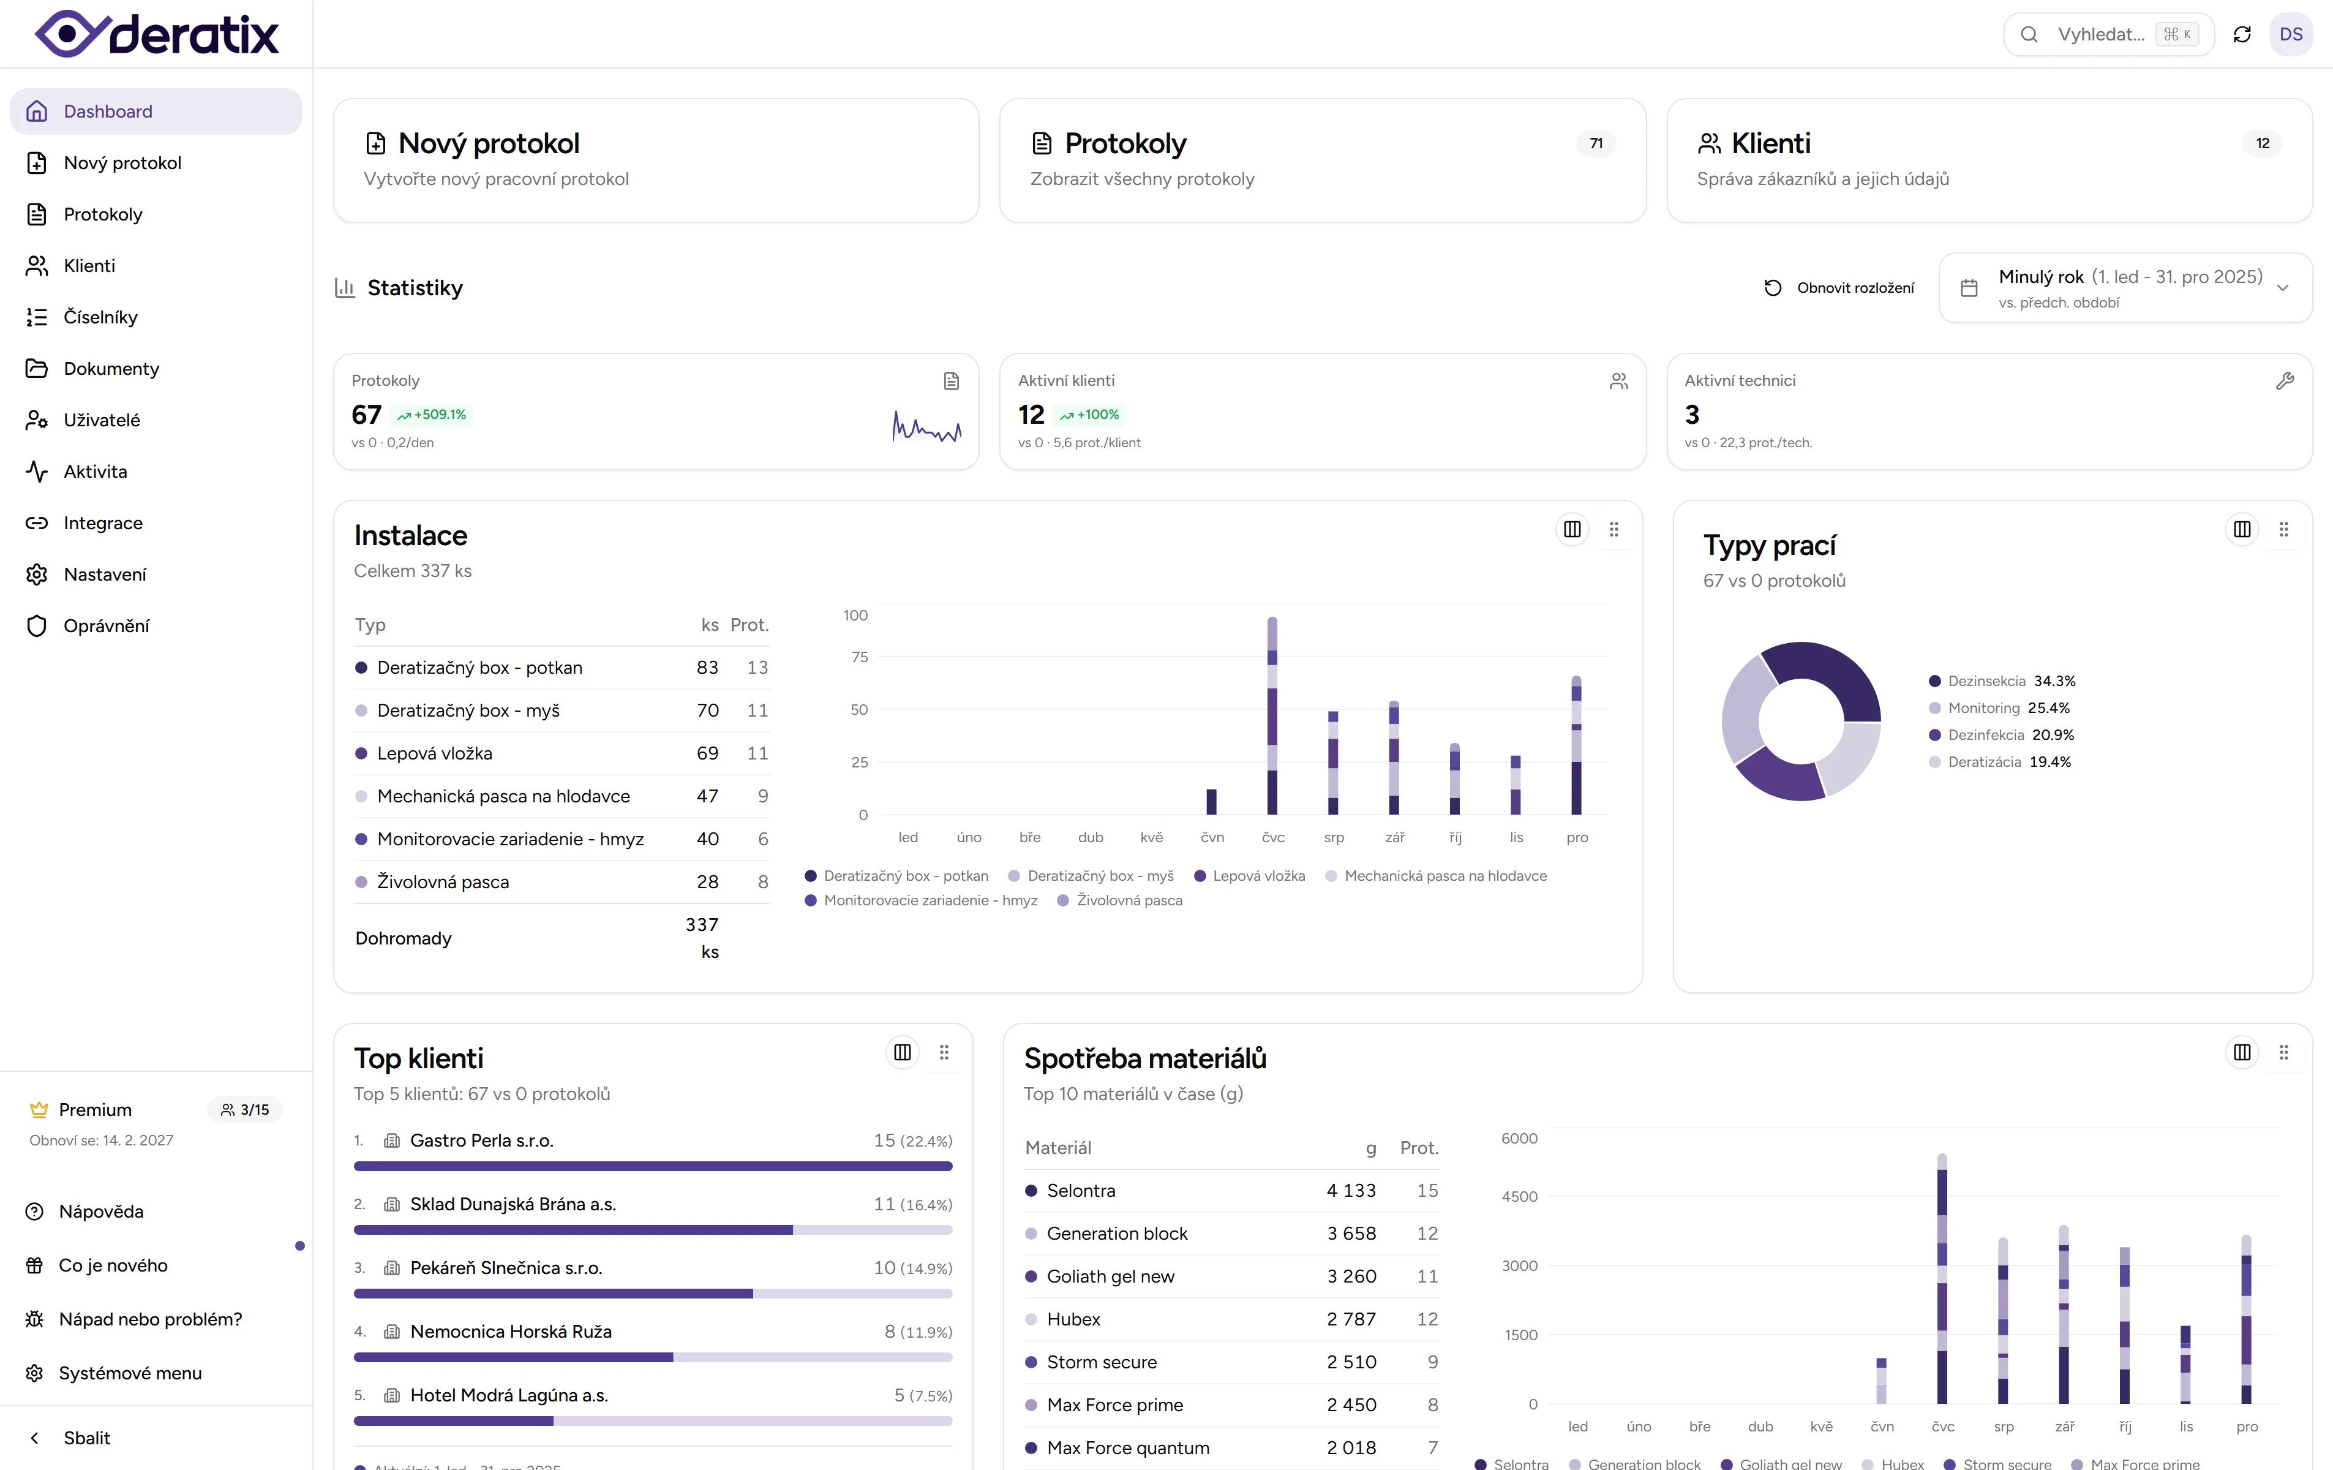Open the DS user avatar menu
The image size is (2333, 1470).
(x=2290, y=35)
